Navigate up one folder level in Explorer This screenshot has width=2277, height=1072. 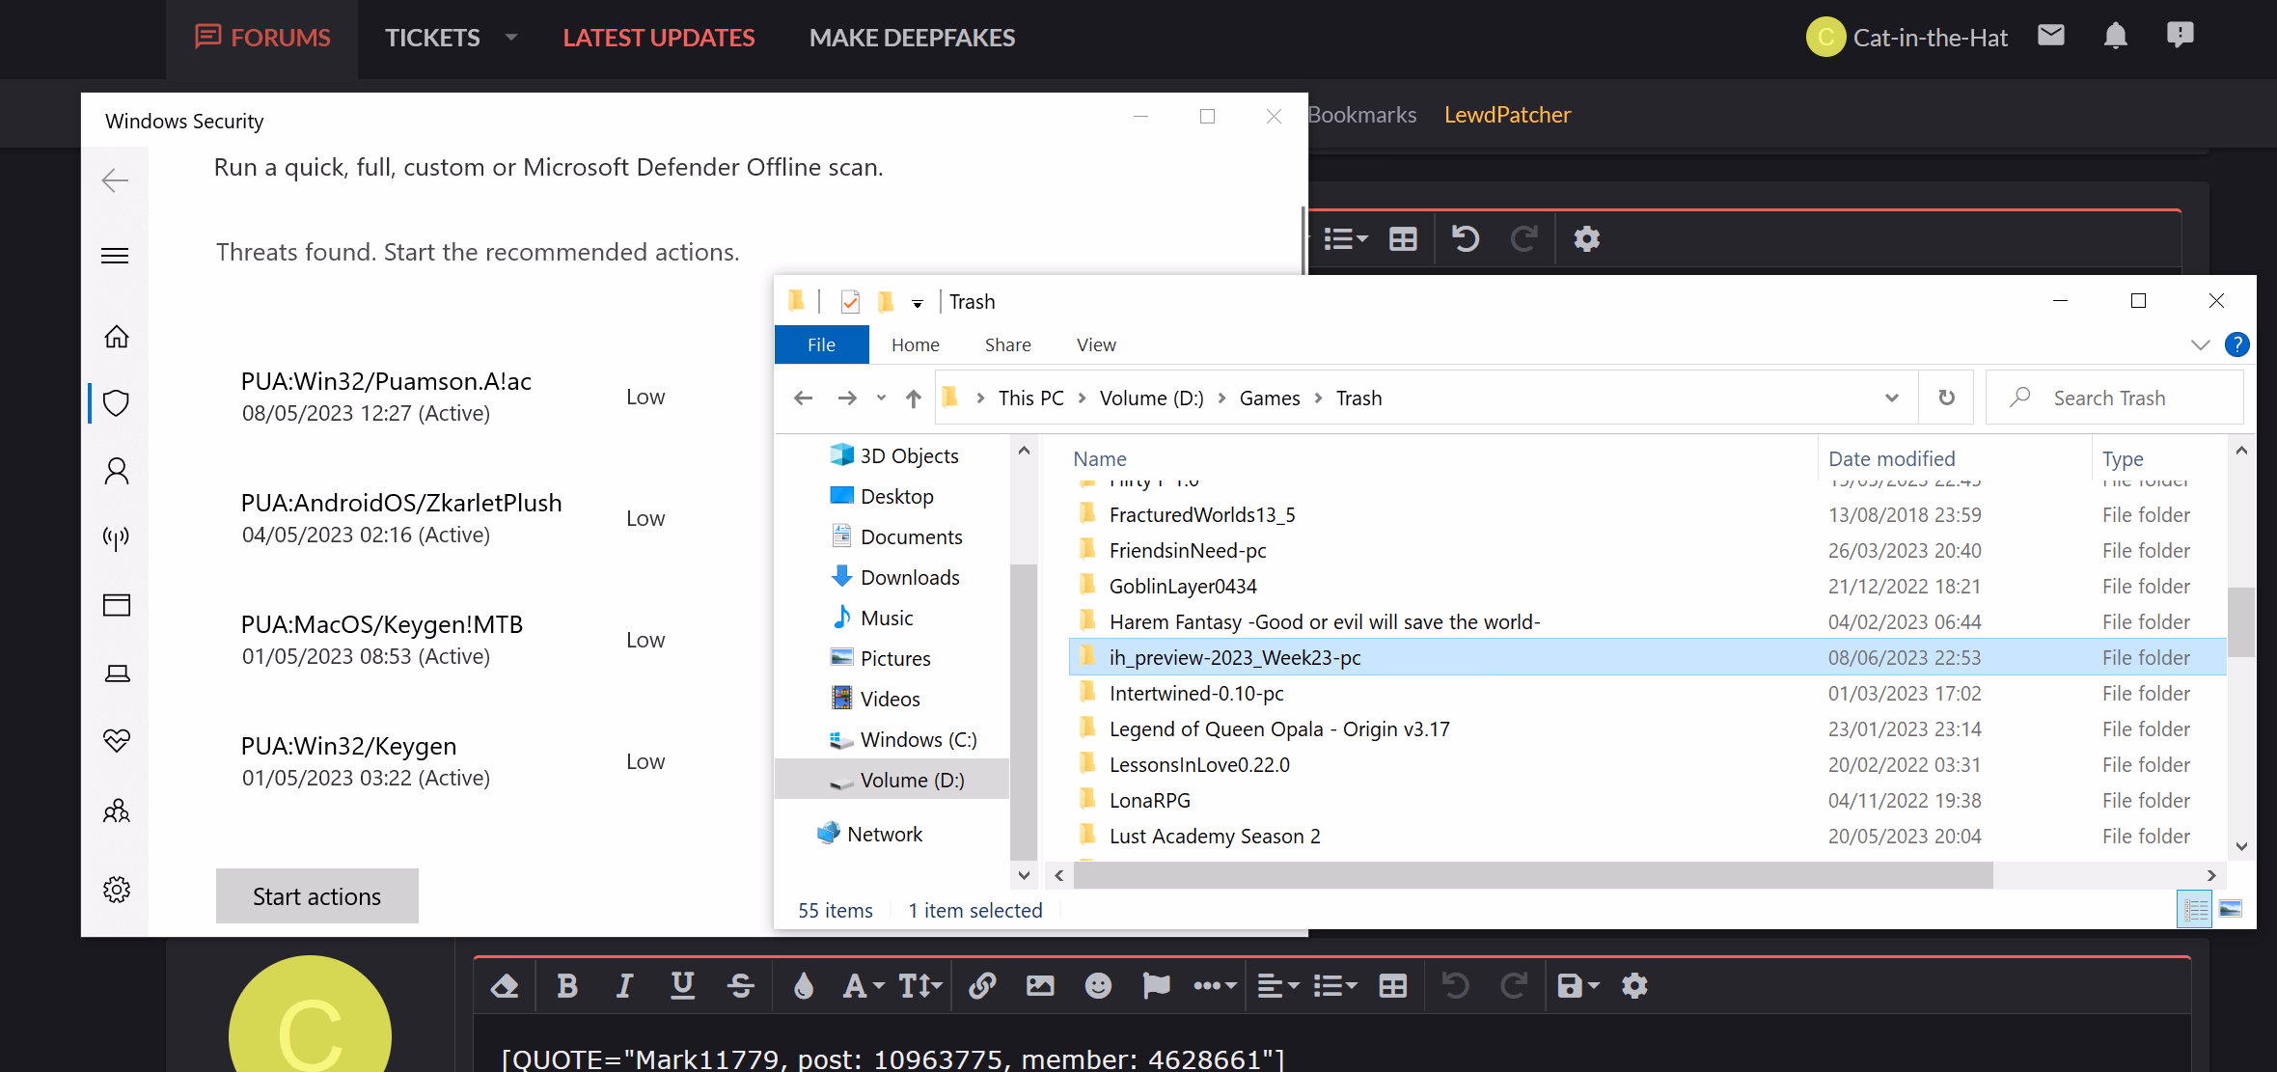point(913,398)
